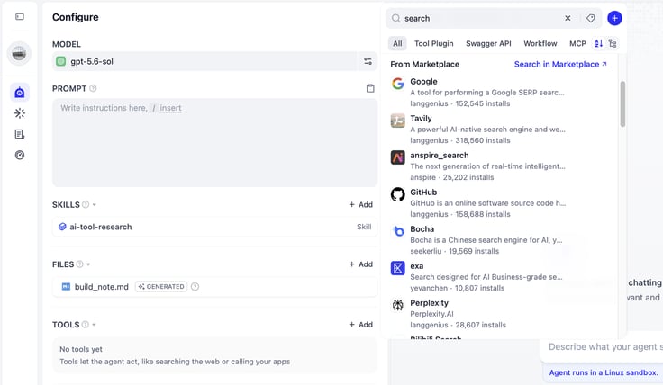663x385 pixels.
Task: Click into the prompt instructions text area
Action: 214,143
